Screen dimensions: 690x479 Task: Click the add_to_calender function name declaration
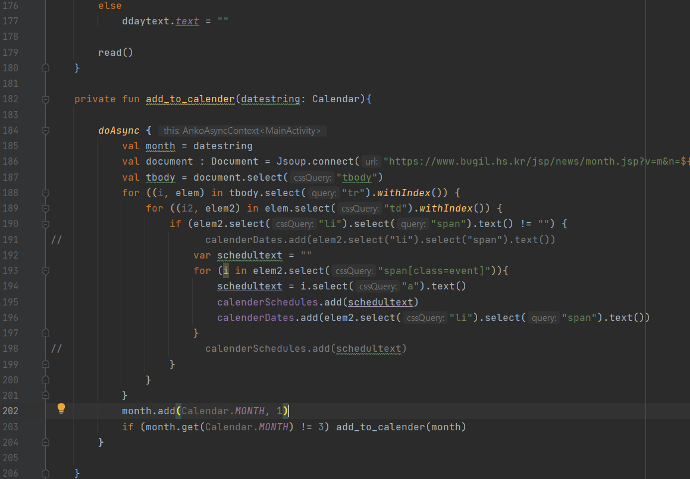190,99
